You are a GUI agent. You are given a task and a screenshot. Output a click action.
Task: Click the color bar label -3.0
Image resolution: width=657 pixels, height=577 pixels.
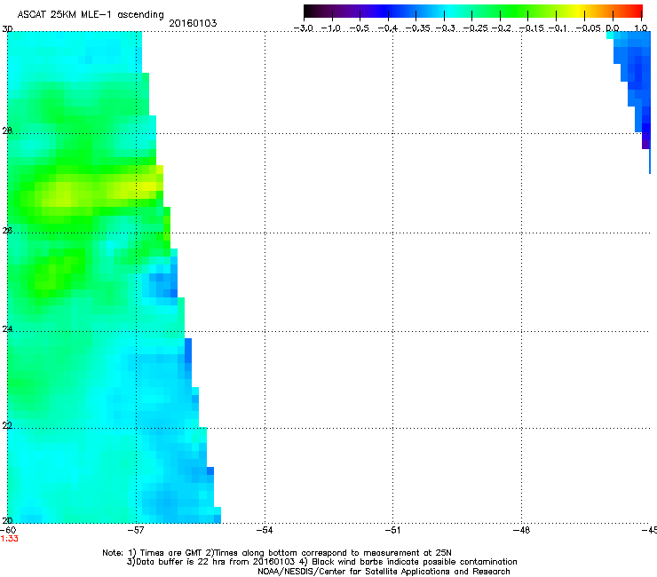tap(303, 28)
